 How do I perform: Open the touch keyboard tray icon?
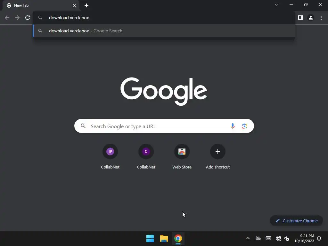268,238
